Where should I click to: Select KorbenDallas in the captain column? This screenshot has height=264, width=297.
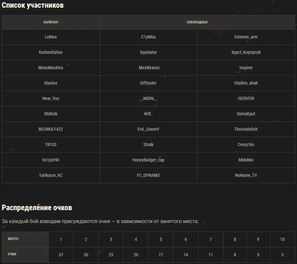51,52
